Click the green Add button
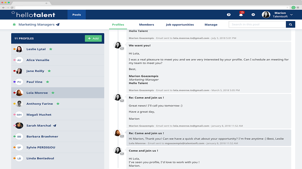Viewport: 302px width, 169px height. tap(93, 39)
